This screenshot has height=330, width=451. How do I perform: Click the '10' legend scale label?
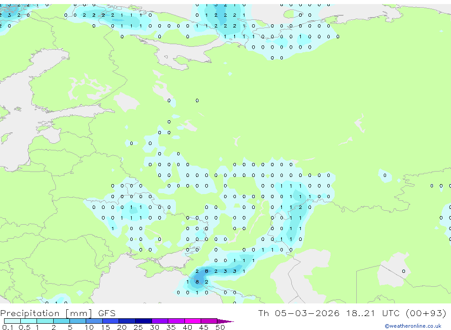89,327
